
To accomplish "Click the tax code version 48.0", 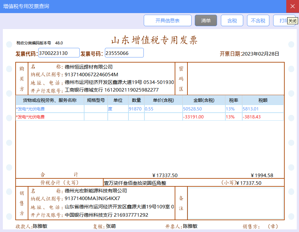I will coord(59,43).
